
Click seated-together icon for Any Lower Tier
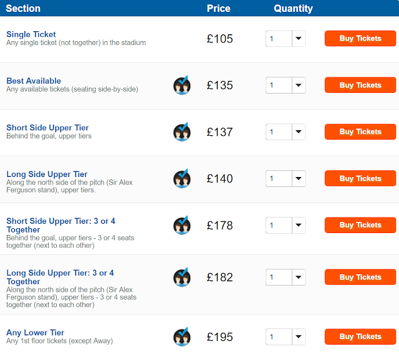click(181, 337)
